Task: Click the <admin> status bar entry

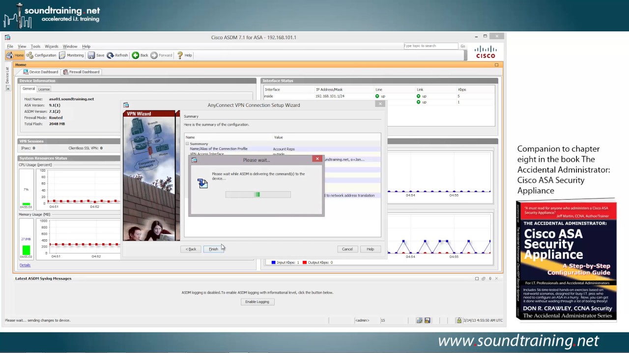Action: click(x=362, y=320)
